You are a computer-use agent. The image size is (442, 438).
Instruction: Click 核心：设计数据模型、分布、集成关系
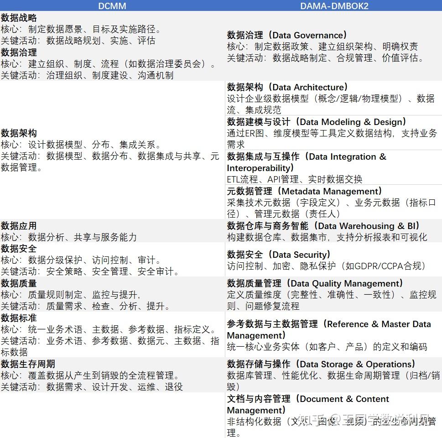coord(81,145)
